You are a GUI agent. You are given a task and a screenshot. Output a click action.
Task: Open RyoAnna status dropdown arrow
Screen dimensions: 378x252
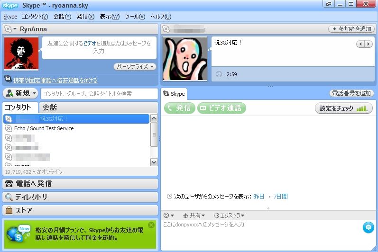[15, 29]
